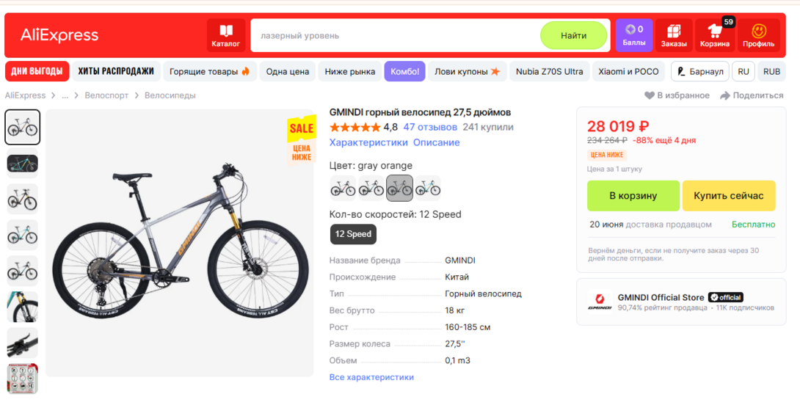The height and width of the screenshot is (416, 800).
Task: Switch to the Комбо! tab
Action: click(404, 72)
